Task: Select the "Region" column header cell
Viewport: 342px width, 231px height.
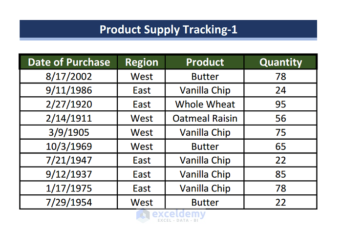Action: [142, 62]
